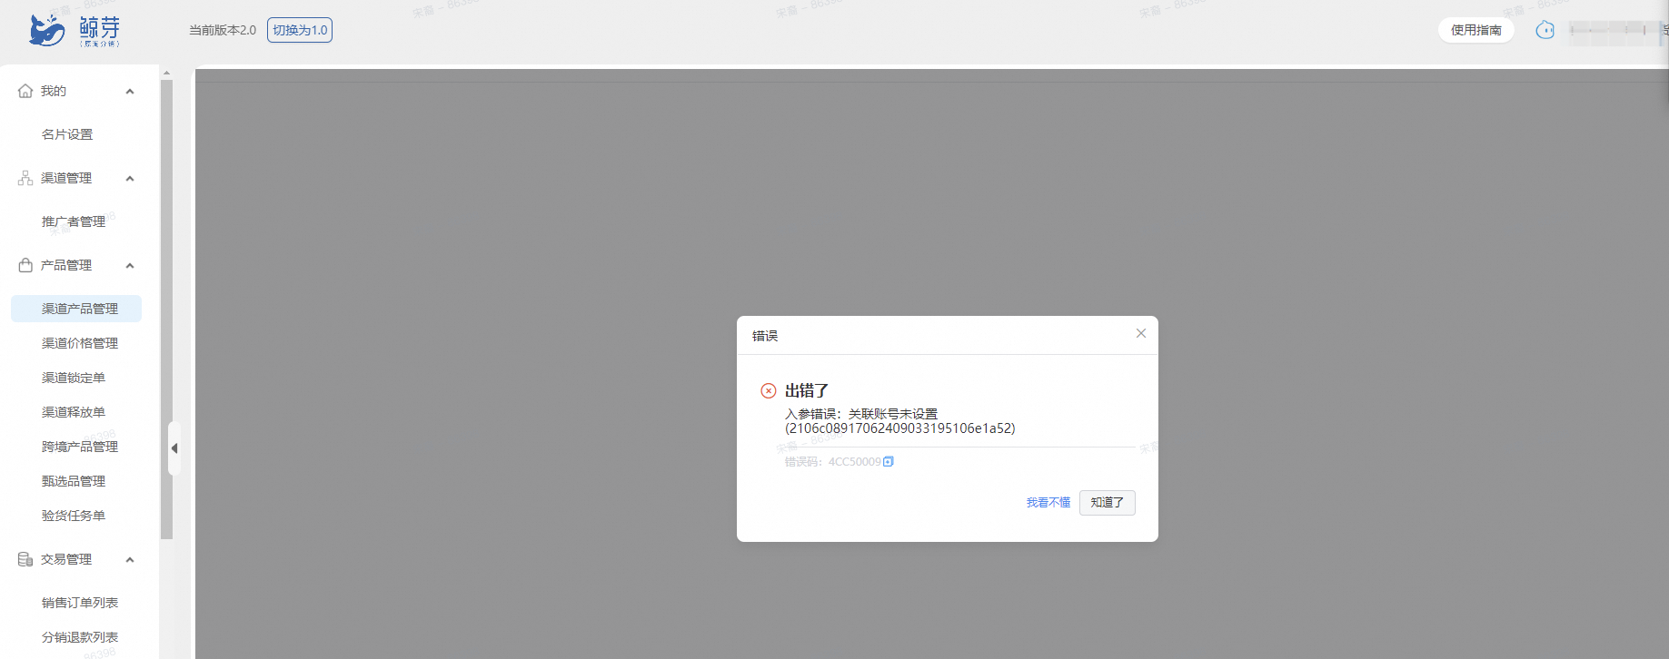This screenshot has width=1669, height=659.
Task: Collapse the 我的 menu section
Action: tap(130, 91)
